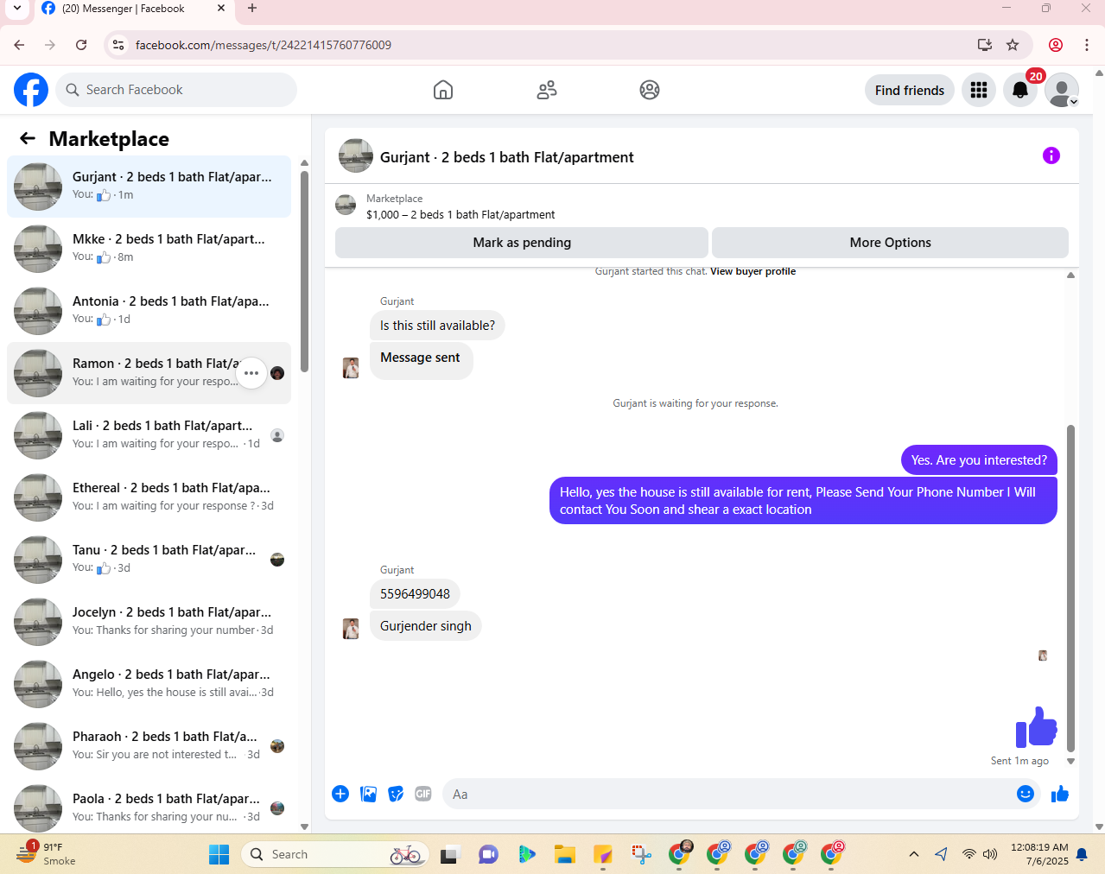Click the Gurjender singh message

(426, 626)
